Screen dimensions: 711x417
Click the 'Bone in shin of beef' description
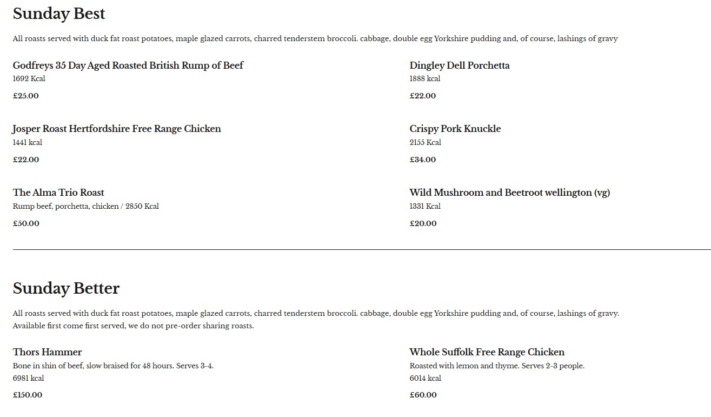tap(113, 366)
